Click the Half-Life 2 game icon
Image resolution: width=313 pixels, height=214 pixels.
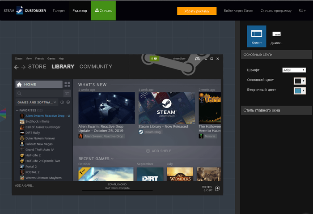[x=22, y=155]
